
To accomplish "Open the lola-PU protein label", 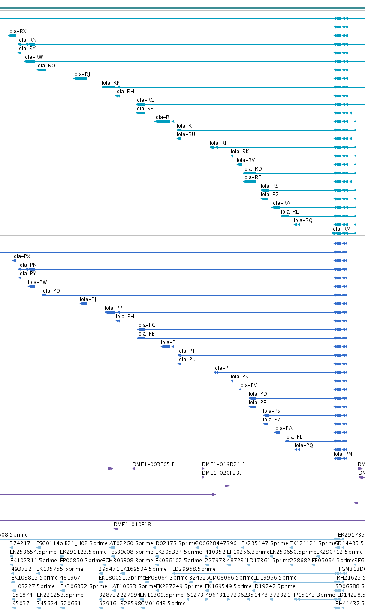I will pos(187,360).
